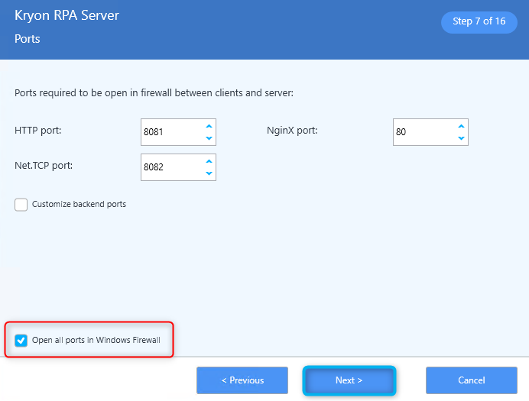Viewport: 529px width, 401px height.
Task: Click the Net.TCP port up arrow
Action: click(x=209, y=161)
